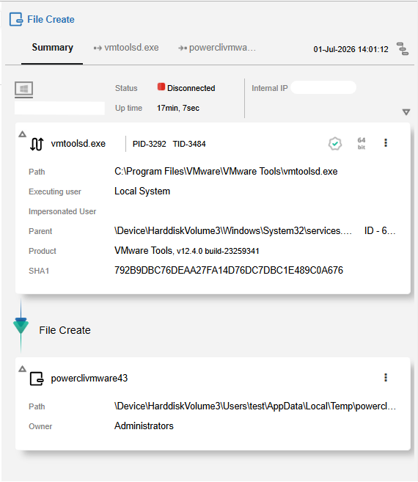Expand endpoint details with the down triangle

pos(406,112)
